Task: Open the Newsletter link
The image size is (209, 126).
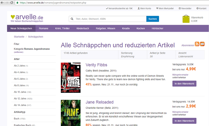Action: pos(185,8)
